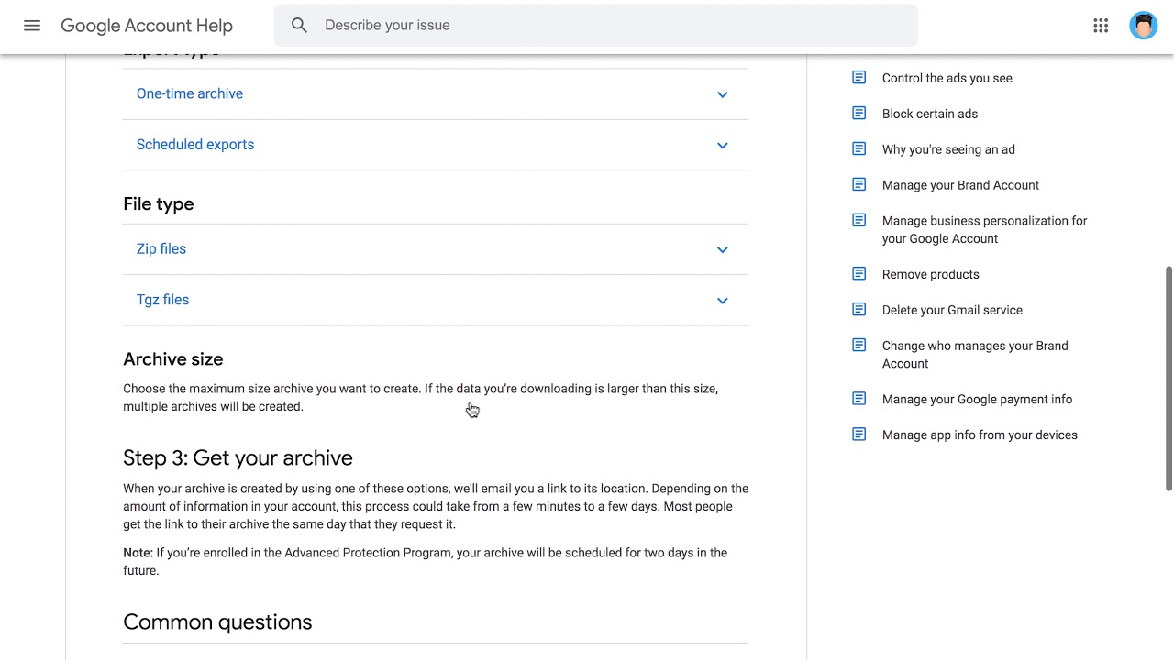Click the article icon beside Delete your Gmail service
The image size is (1174, 660).
859,310
